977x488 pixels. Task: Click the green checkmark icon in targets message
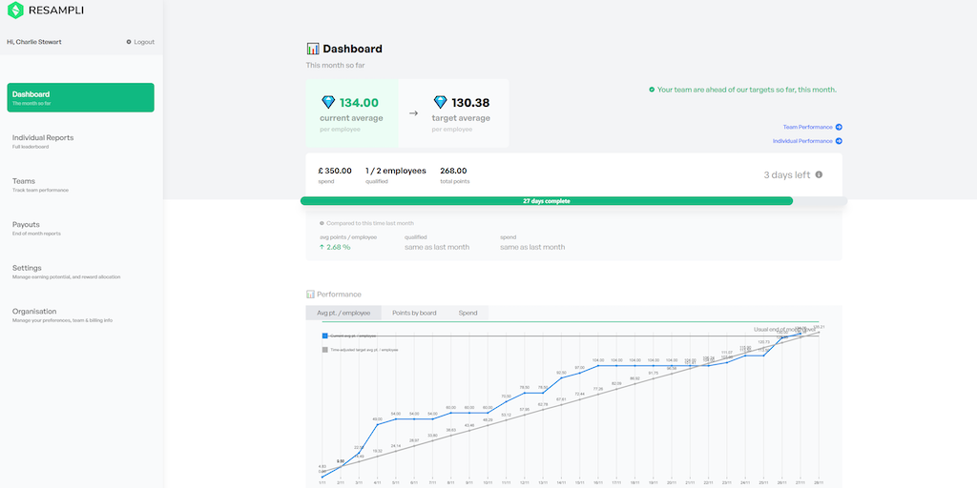(652, 90)
